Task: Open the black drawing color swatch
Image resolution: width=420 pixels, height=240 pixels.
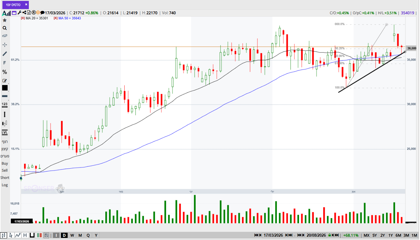Action: (x=5, y=88)
